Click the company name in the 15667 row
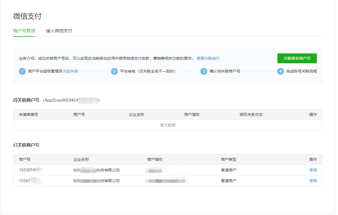The height and width of the screenshot is (215, 338). tap(96, 181)
